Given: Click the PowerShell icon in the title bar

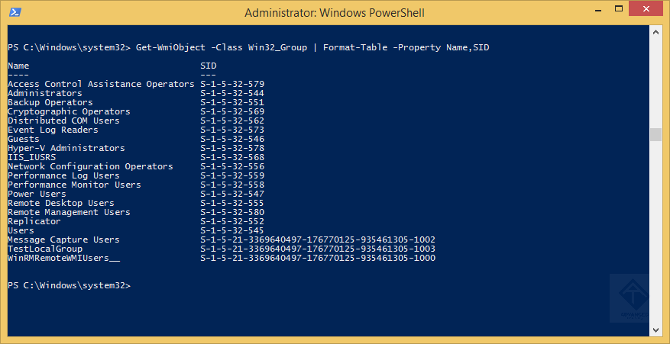Looking at the screenshot, I should click(14, 12).
